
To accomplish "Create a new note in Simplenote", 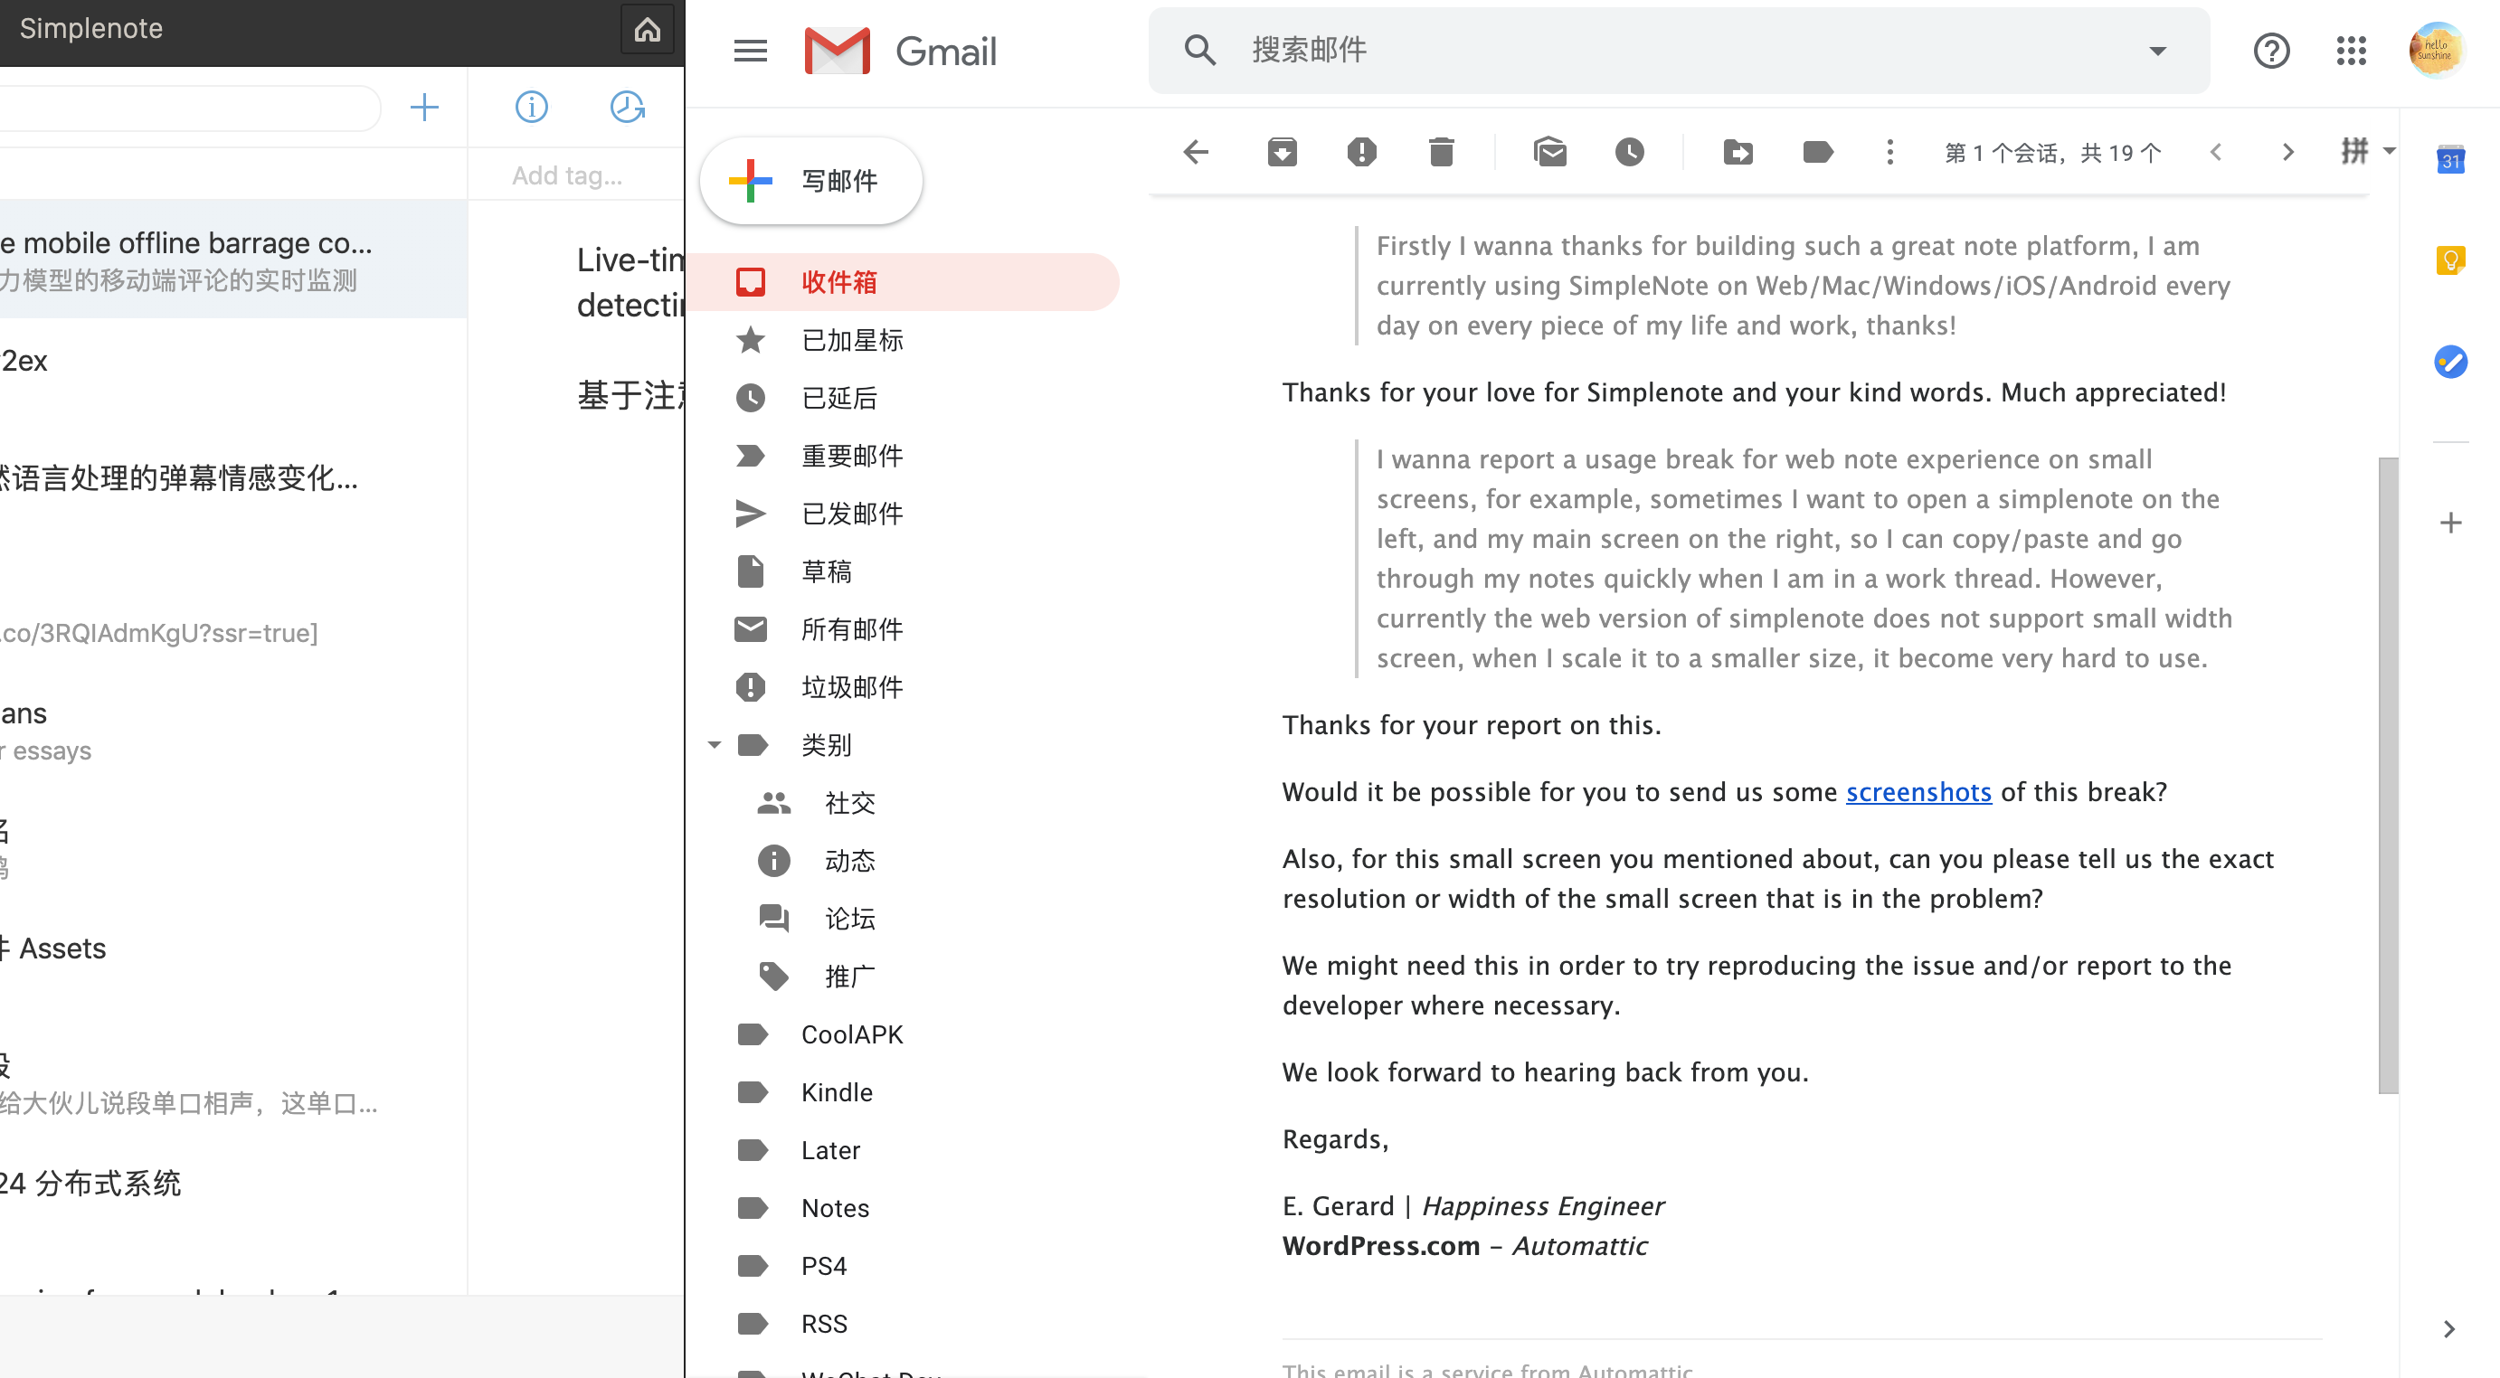I will 424,107.
